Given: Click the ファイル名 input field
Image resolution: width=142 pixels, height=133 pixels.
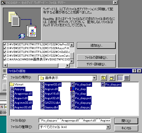Looking at the screenshot, I should [x=75, y=120].
